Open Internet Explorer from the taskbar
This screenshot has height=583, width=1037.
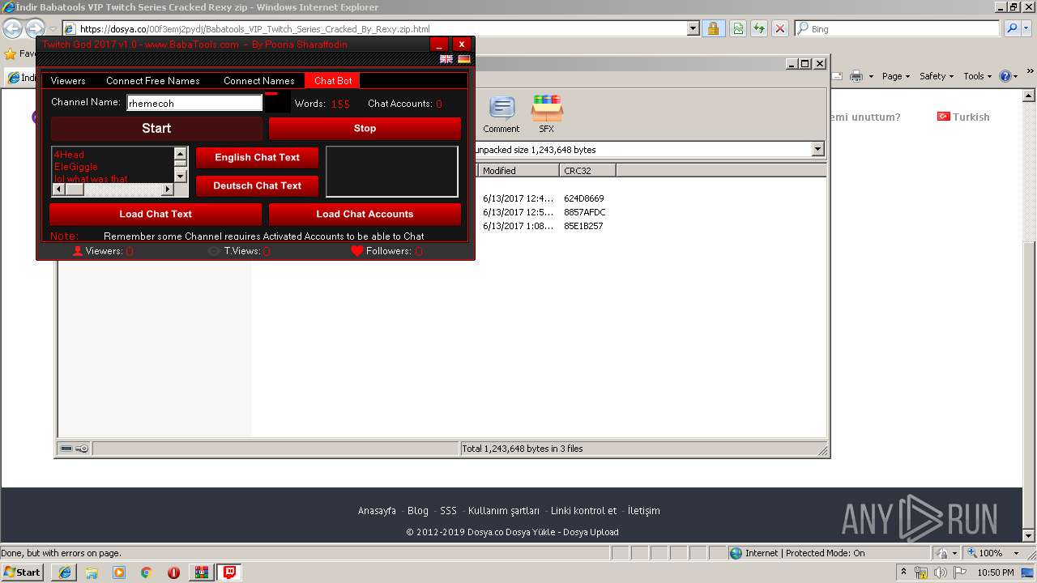pyautogui.click(x=65, y=572)
